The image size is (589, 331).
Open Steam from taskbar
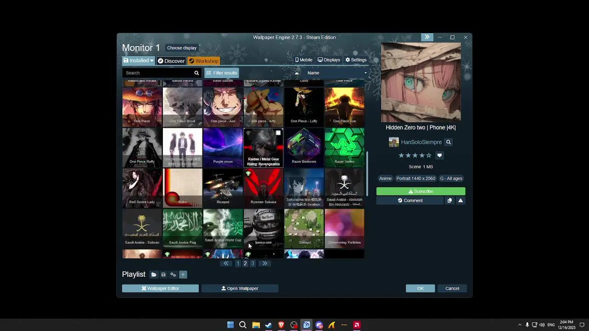[x=269, y=325]
